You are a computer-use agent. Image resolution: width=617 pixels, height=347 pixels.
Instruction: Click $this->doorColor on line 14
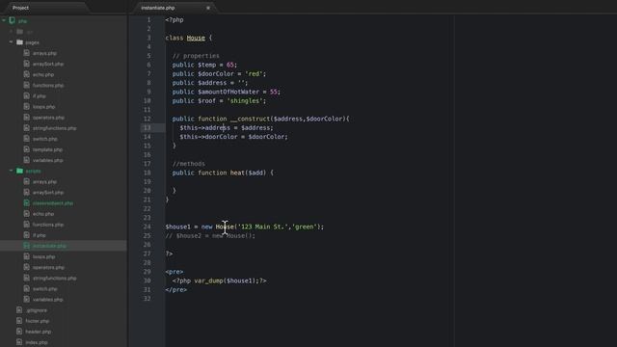[208, 137]
